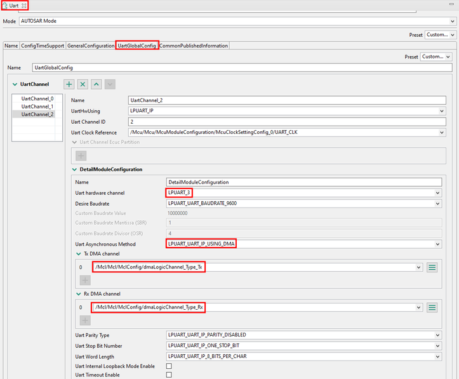This screenshot has height=379, width=459.
Task: Switch to the Name tab
Action: point(11,46)
